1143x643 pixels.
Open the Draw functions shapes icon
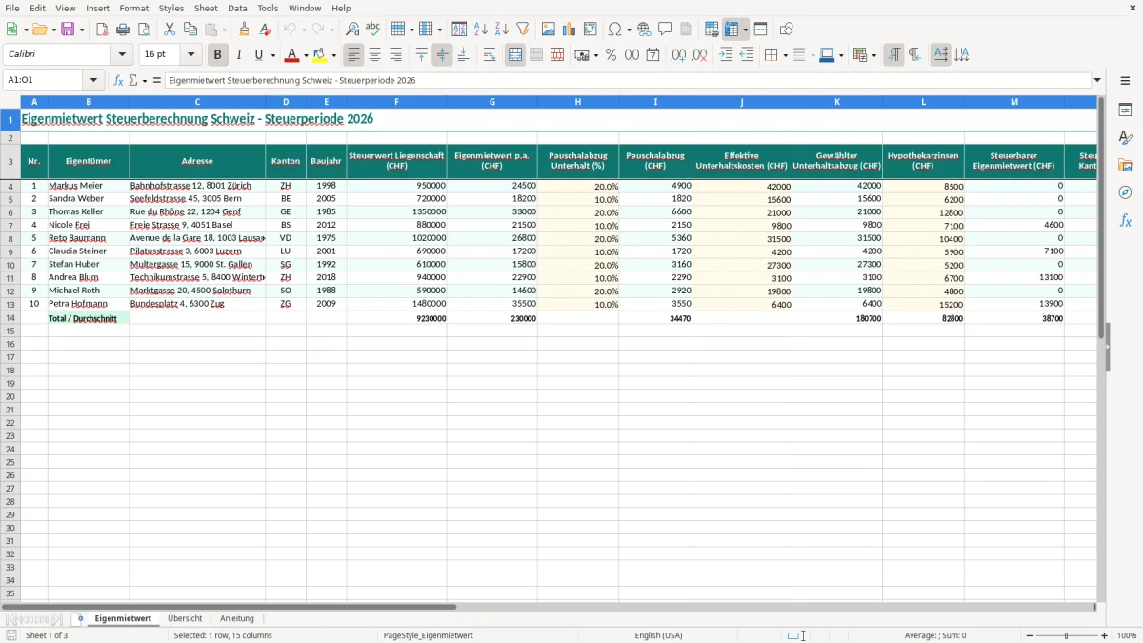point(787,30)
